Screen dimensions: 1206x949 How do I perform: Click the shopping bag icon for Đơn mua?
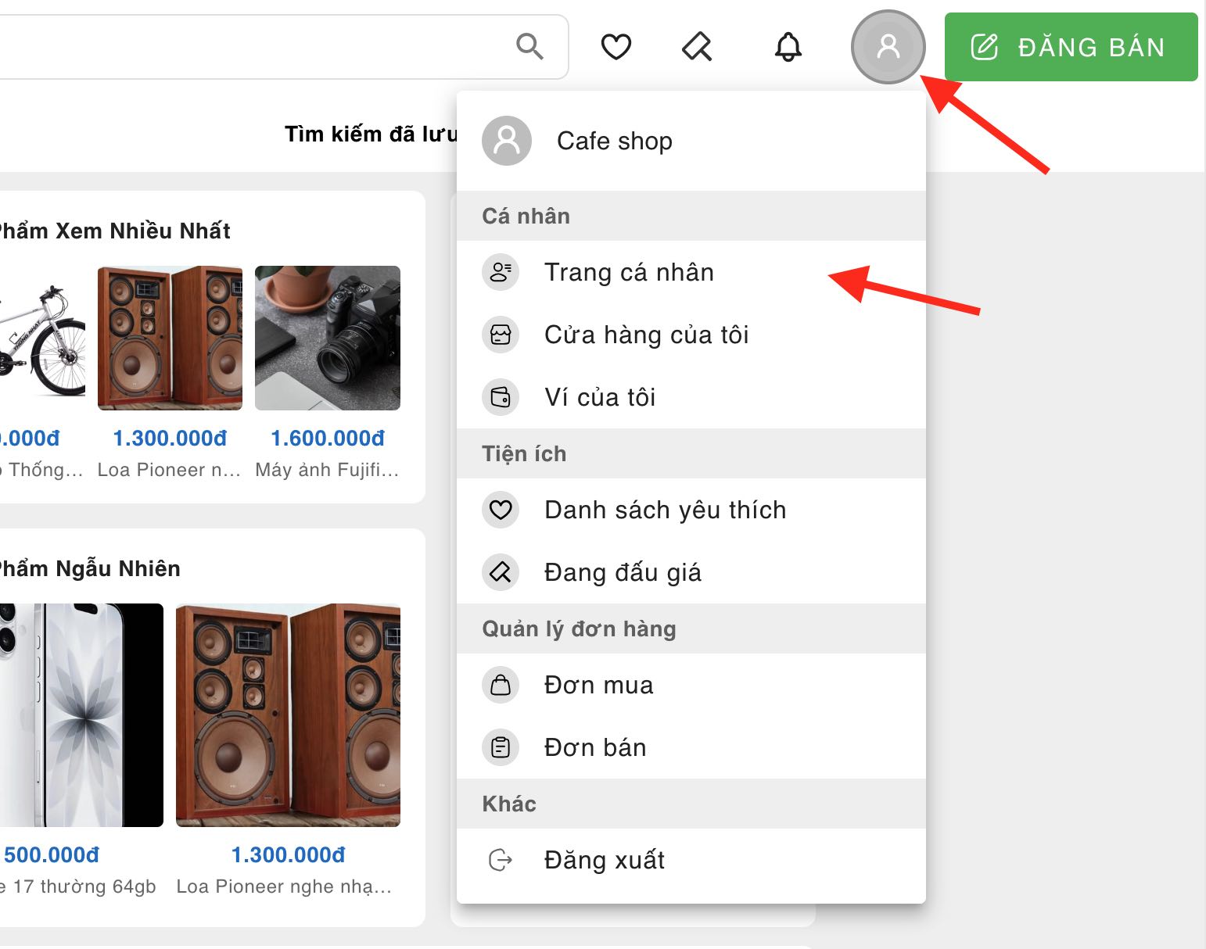coord(501,685)
